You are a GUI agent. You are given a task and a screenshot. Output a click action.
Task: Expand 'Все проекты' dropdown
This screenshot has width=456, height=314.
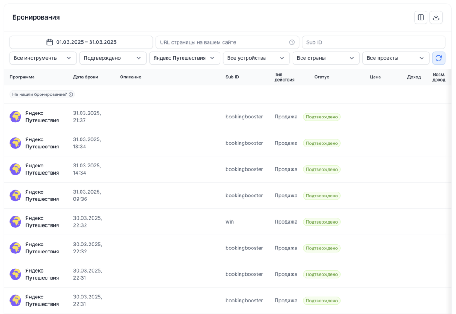(396, 58)
